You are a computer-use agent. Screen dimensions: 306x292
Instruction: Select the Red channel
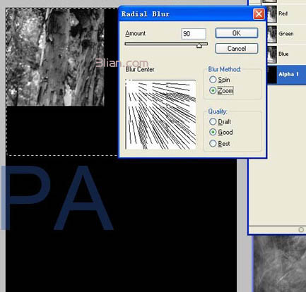pos(286,13)
